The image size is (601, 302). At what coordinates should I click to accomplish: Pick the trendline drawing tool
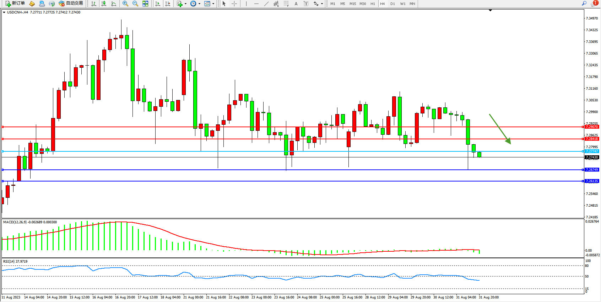coord(266,4)
